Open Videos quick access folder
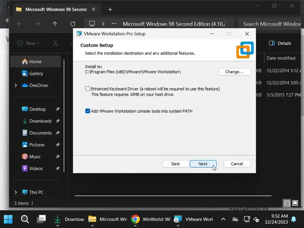This screenshot has height=228, width=304. tap(36, 169)
